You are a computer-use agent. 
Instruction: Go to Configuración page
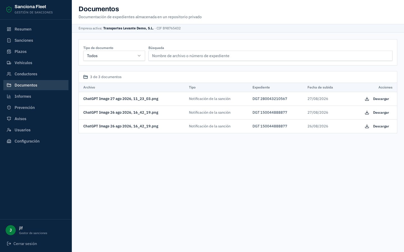36,141
